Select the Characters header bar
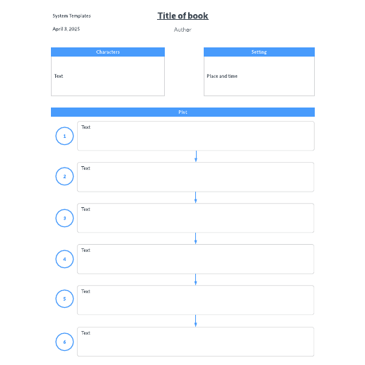 click(x=108, y=52)
